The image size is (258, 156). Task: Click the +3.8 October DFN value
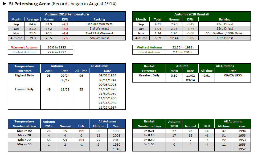click(65, 29)
